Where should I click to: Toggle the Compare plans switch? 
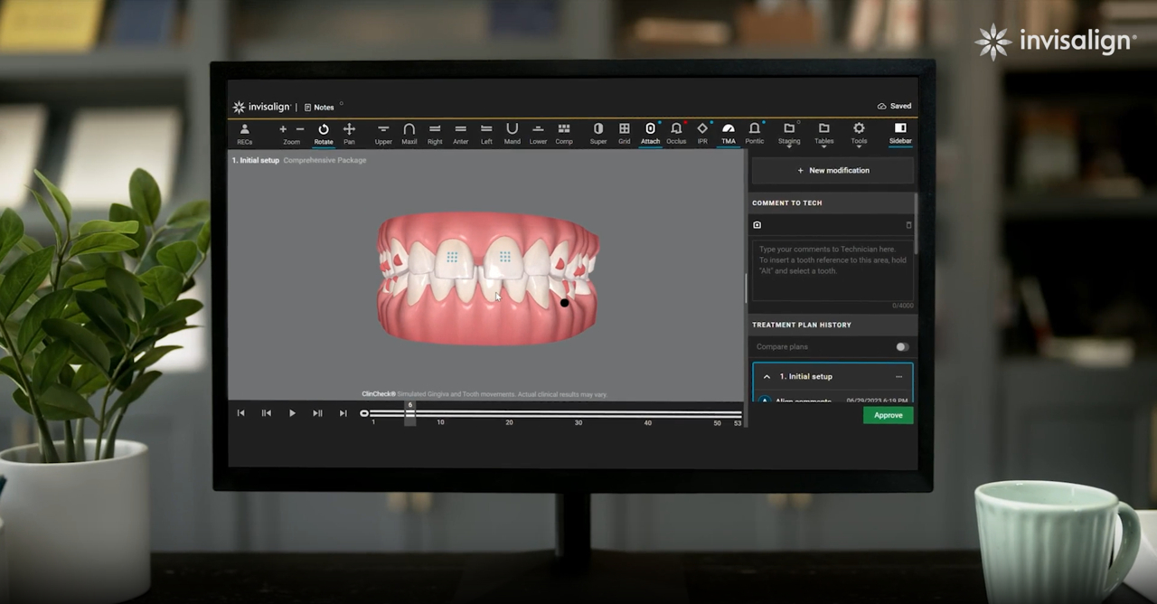click(901, 346)
